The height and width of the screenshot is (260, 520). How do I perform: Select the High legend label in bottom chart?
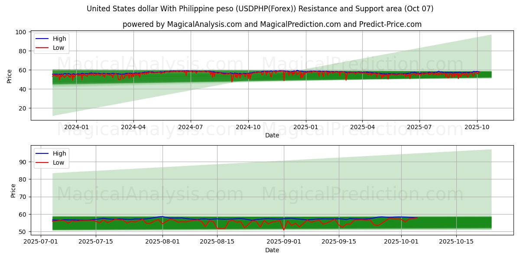point(59,153)
